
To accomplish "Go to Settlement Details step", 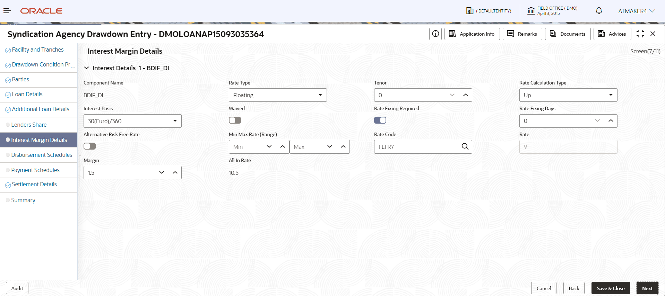I will [34, 185].
